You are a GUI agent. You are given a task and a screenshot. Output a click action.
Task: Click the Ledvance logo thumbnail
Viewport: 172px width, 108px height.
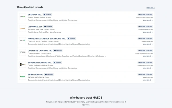coord(22,29)
